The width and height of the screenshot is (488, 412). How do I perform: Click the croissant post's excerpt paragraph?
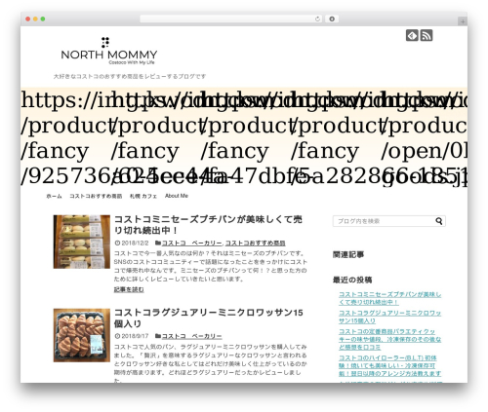tap(210, 363)
